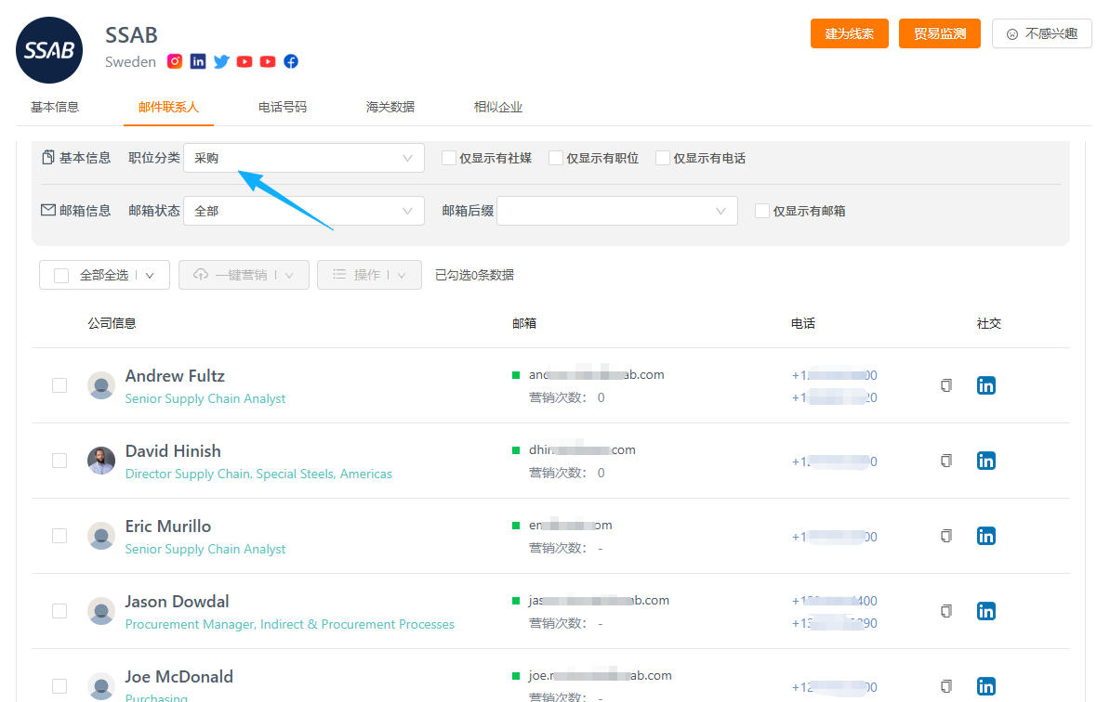Tick the checkbox for Andrew Fultz
Viewport: 1097px width, 702px height.
59,385
